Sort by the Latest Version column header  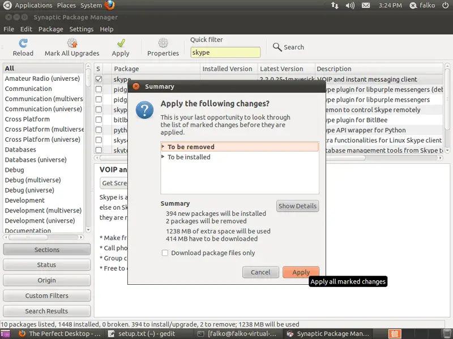[286, 68]
